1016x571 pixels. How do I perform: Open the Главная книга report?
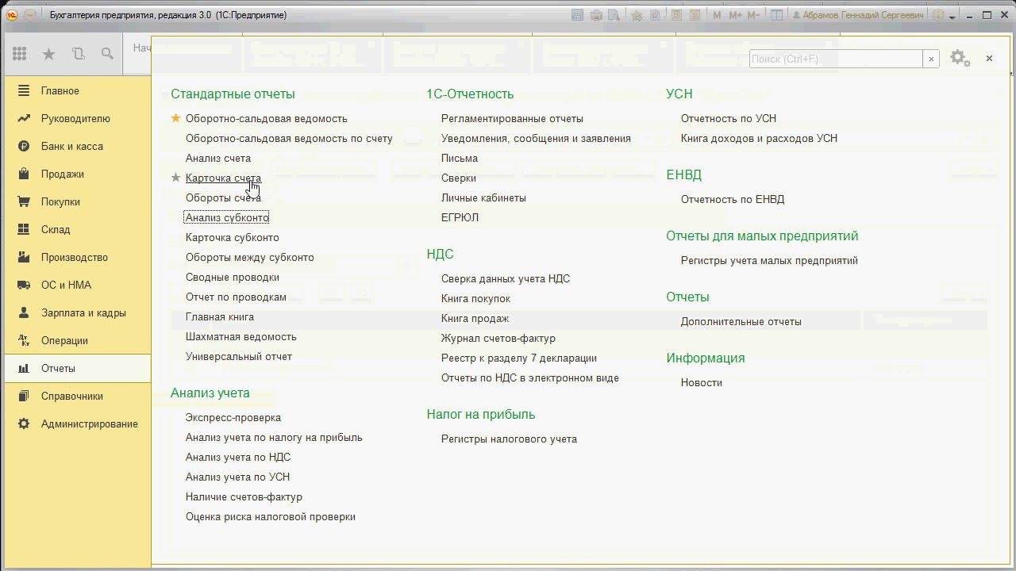click(220, 316)
